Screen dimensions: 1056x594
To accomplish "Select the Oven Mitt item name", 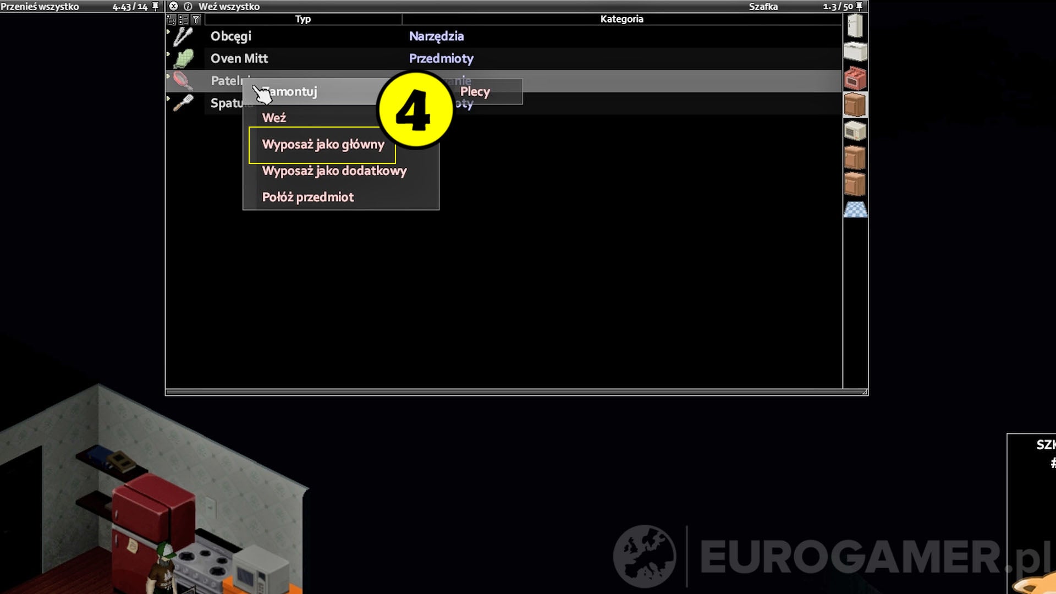I will 239,58.
